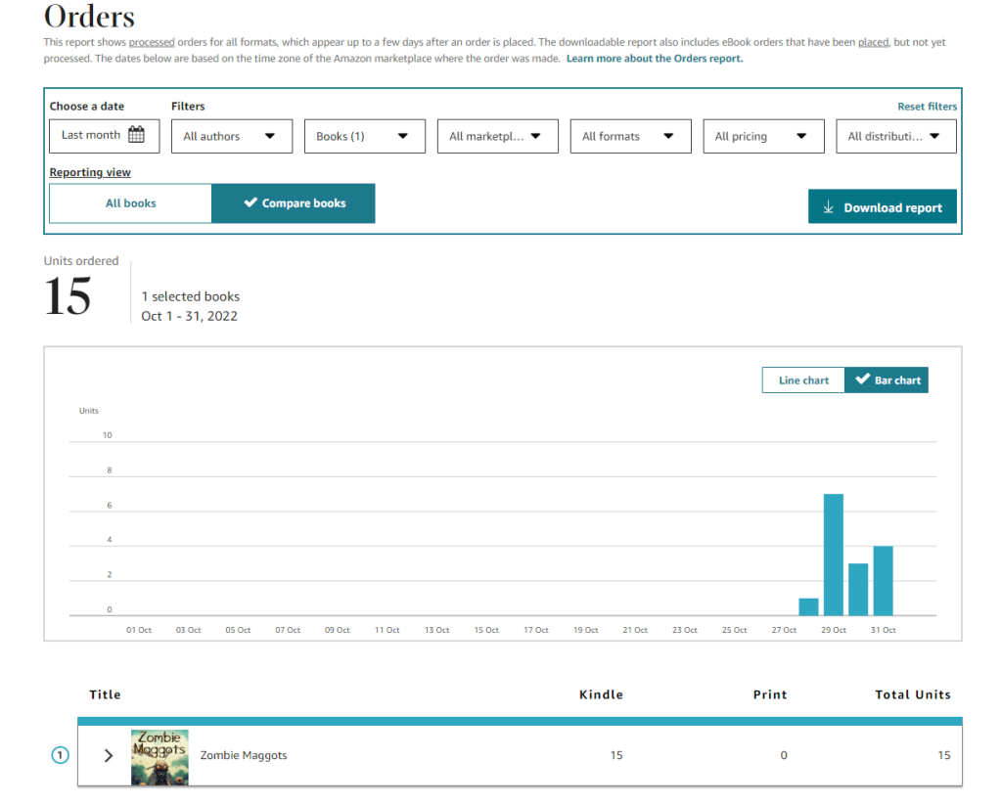The image size is (1001, 804).
Task: Click the Reset filters link
Action: pos(927,107)
